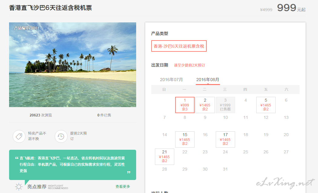Select the 2016年08月 month tab
318x193 pixels.
pos(208,80)
